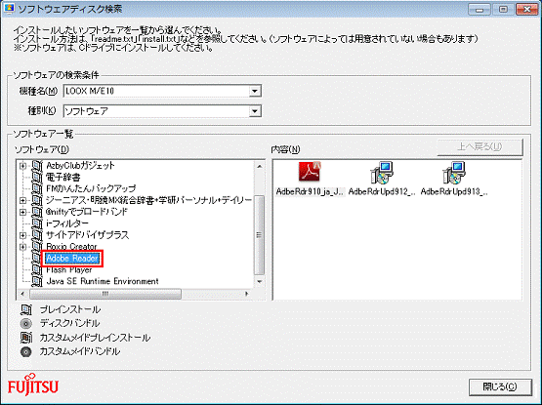Click the Adobe Reader software icon

tap(36, 259)
